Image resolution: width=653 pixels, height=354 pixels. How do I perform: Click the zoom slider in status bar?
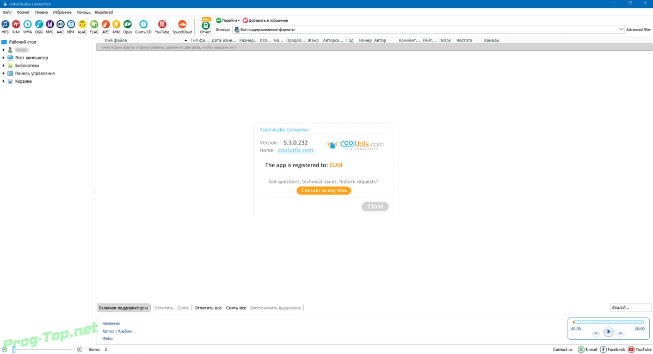tap(41, 350)
